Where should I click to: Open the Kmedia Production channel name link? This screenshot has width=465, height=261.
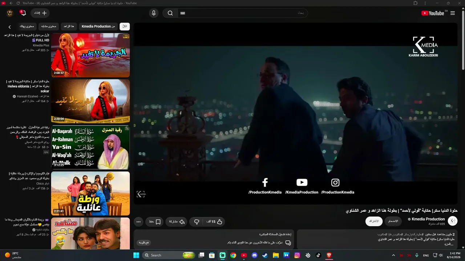pos(428,219)
